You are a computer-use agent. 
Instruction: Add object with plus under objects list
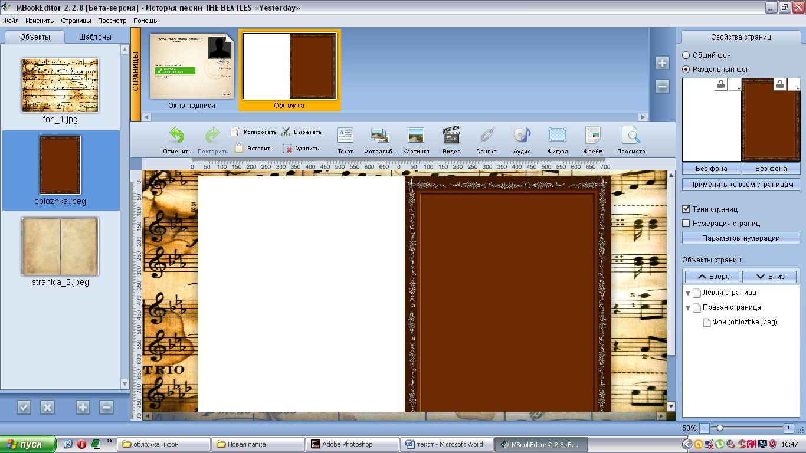83,407
